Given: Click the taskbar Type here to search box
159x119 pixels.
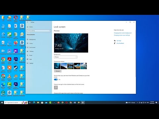Looking at the screenshot, I should click(x=16, y=102).
